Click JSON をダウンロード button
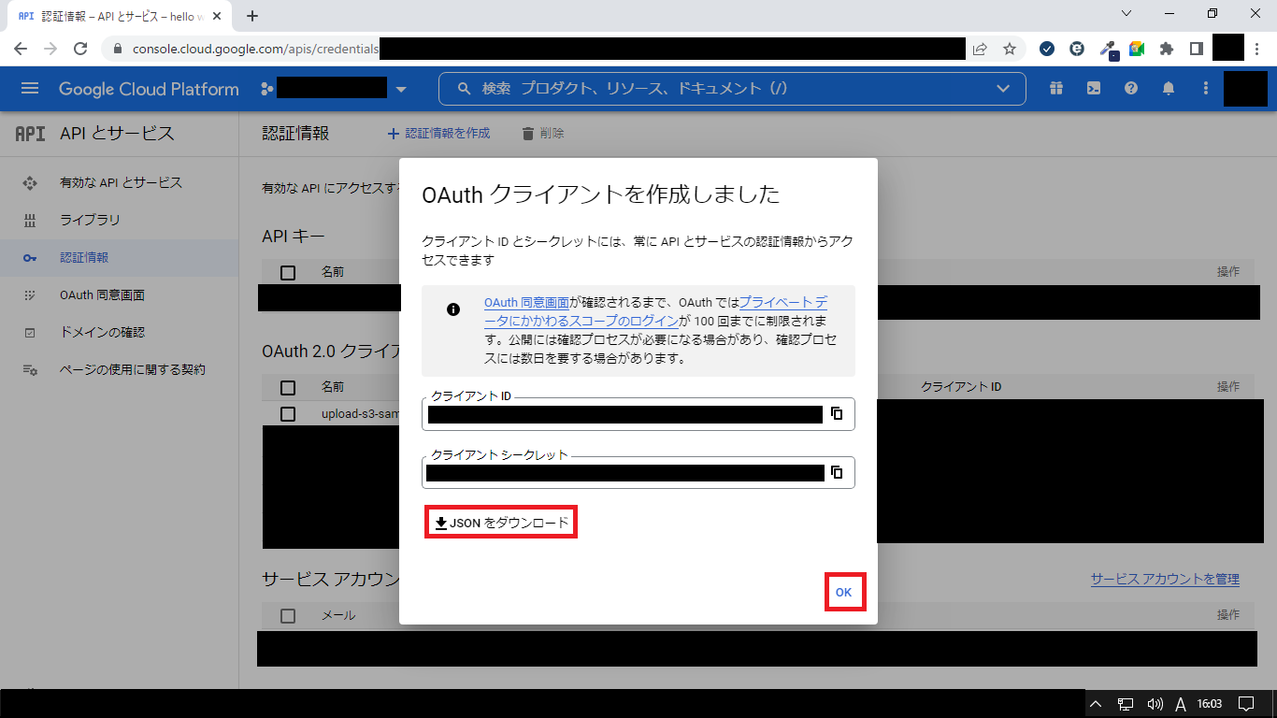1277x718 pixels. (x=501, y=523)
